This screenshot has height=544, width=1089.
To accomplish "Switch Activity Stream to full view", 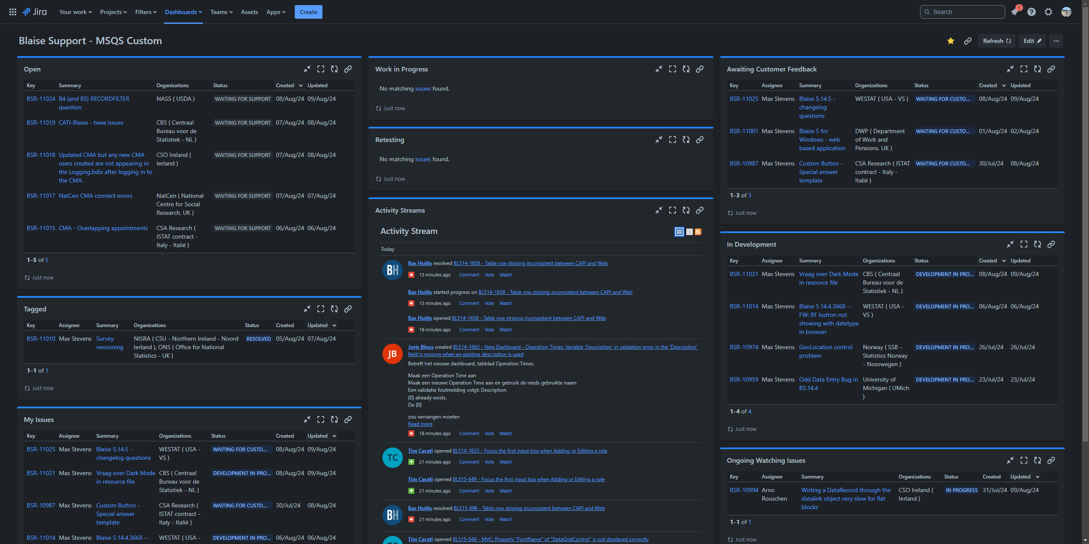I will (x=679, y=232).
